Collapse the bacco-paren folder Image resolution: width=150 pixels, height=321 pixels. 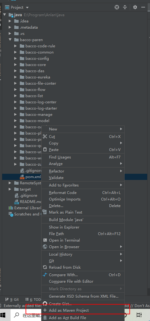tap(10, 40)
